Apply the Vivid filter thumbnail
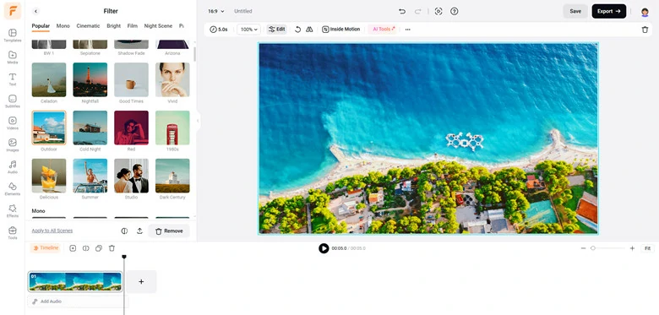This screenshot has width=659, height=315. (x=172, y=79)
